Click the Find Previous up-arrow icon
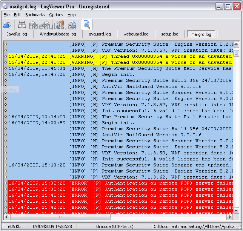Image resolution: width=243 pixels, height=231 pixels. 46,25
